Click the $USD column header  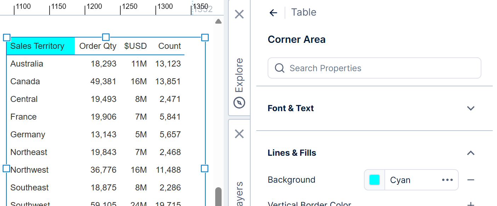[135, 46]
